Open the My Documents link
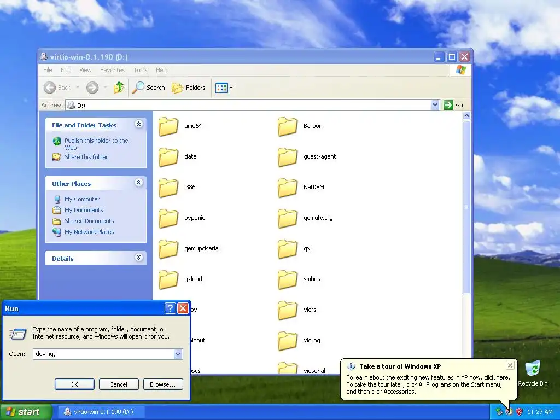This screenshot has height=420, width=560. click(84, 210)
